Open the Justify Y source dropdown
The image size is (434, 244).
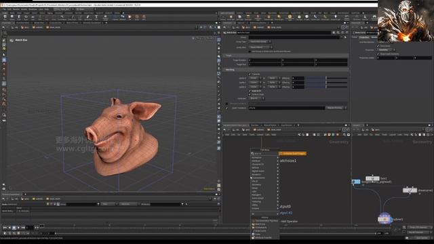255,83
